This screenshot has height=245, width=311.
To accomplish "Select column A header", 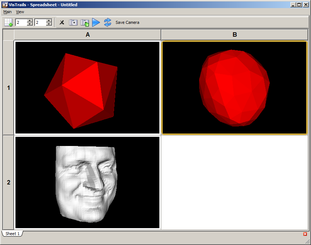I will coord(88,35).
